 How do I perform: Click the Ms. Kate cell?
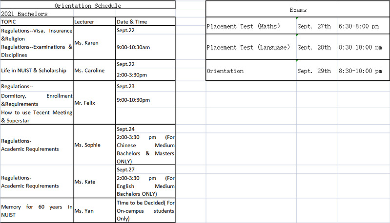94,182
